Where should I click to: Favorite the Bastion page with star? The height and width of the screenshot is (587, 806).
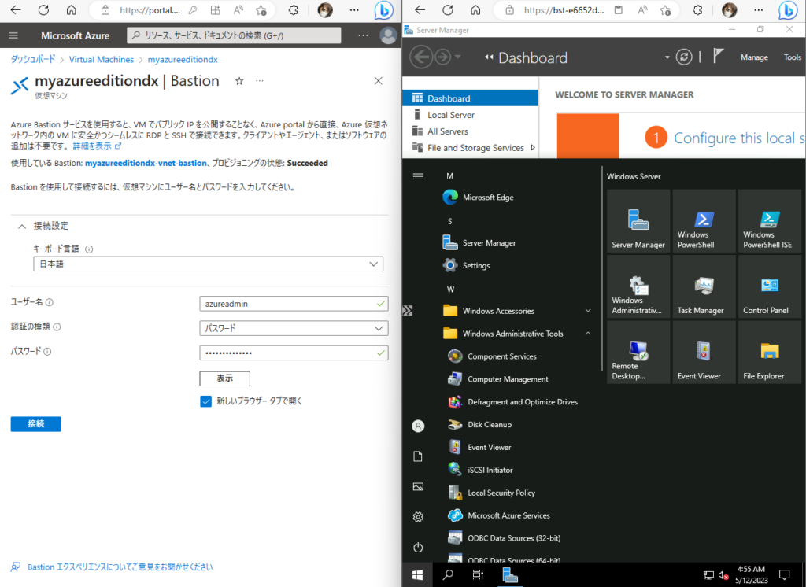tap(239, 81)
